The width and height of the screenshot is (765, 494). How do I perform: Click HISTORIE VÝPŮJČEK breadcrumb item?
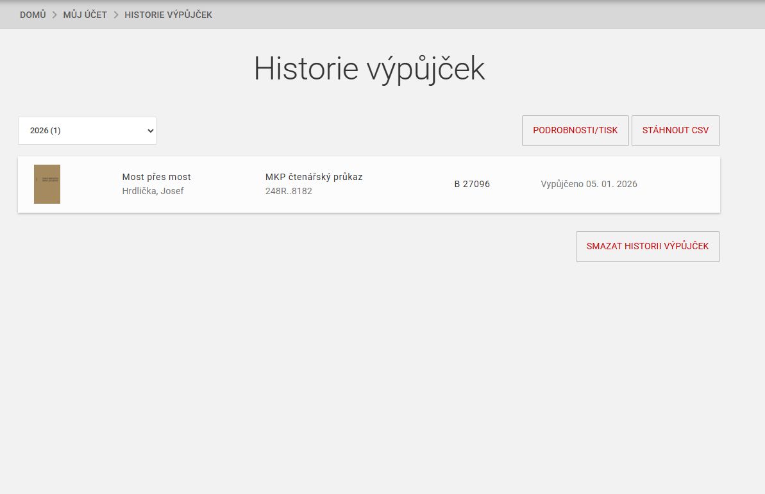pos(168,15)
